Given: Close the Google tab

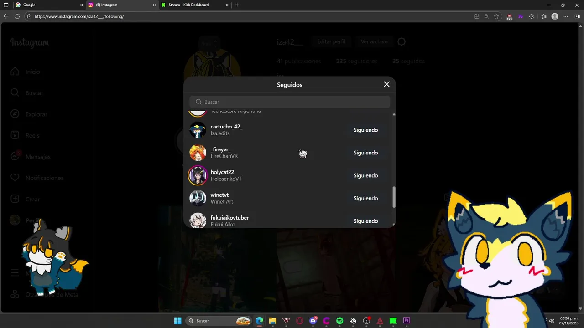Looking at the screenshot, I should coord(82,5).
